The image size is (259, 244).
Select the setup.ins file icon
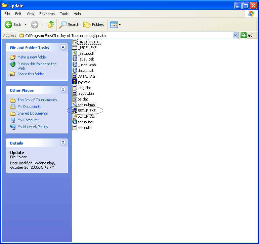tap(75, 122)
